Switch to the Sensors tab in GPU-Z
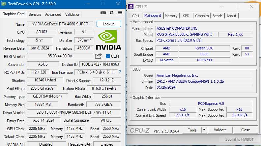261x146 pixels. [x=35, y=15]
